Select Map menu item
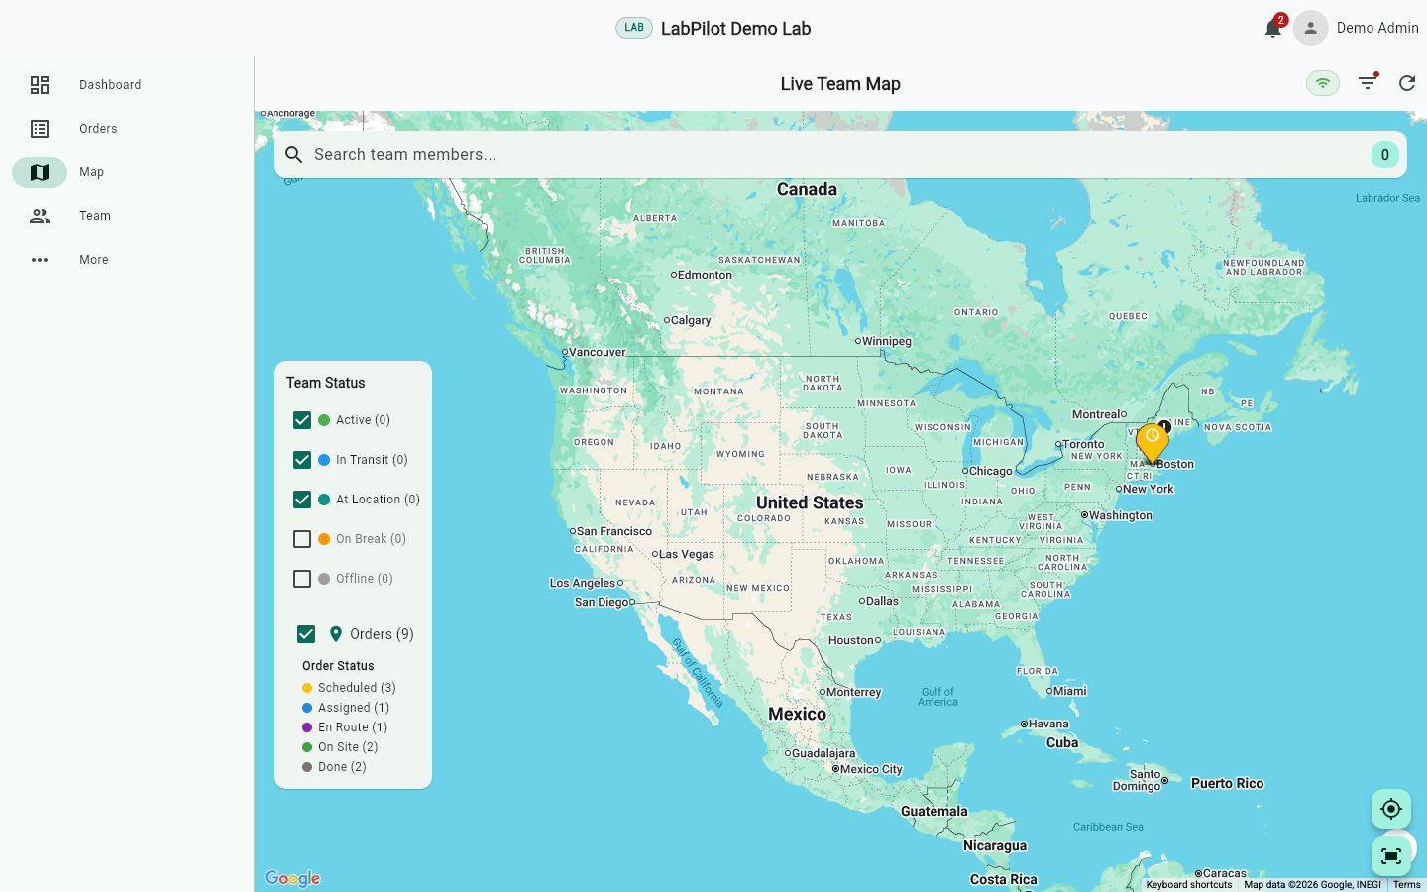 tap(127, 172)
